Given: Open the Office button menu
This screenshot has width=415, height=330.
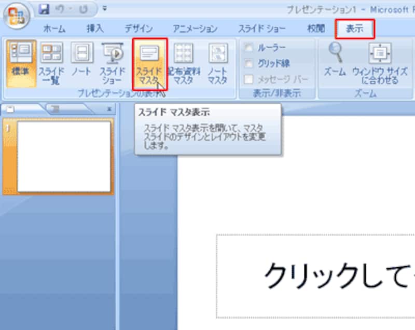Looking at the screenshot, I should 17,16.
